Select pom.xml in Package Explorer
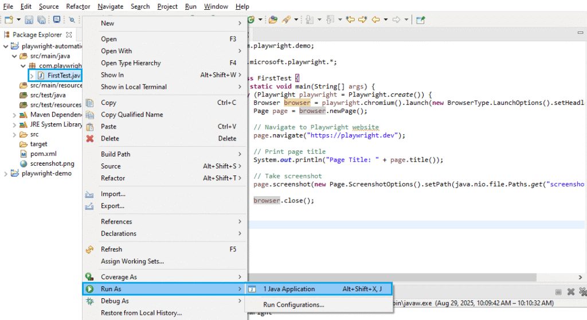The image size is (587, 320). coord(44,154)
